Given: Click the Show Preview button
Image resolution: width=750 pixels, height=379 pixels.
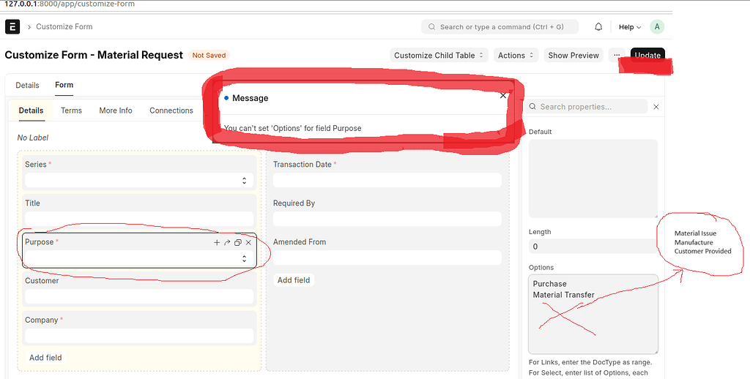Looking at the screenshot, I should click(x=573, y=56).
